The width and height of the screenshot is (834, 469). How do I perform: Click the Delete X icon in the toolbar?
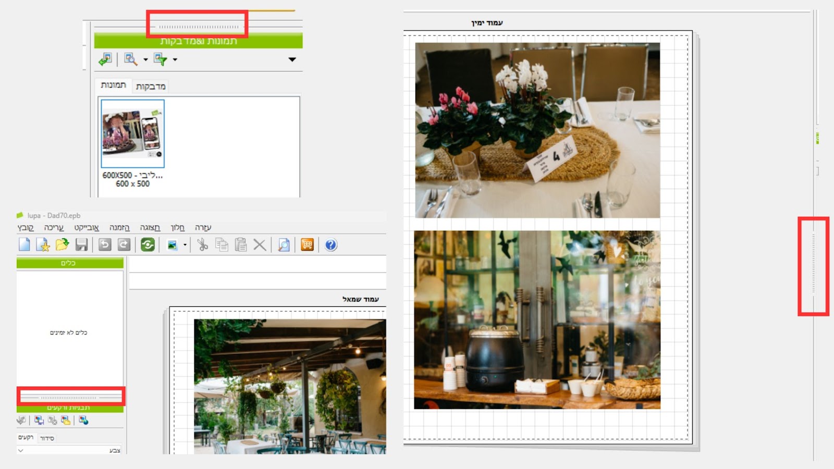(260, 244)
